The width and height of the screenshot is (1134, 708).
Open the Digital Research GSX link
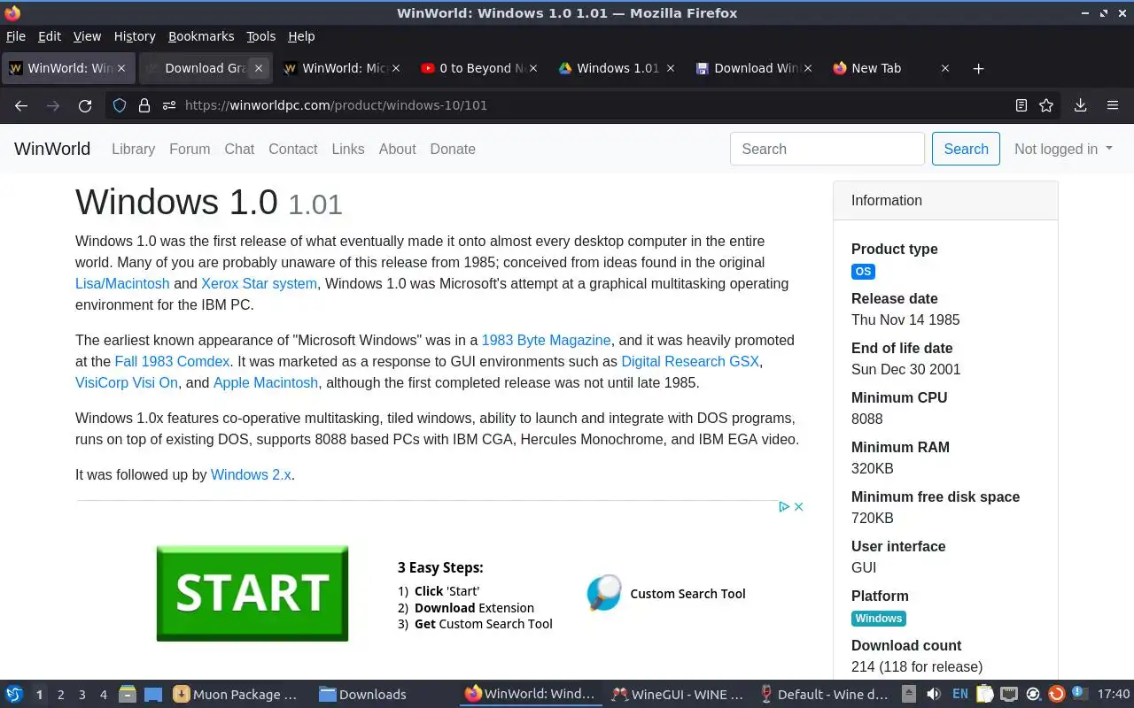[x=690, y=361]
